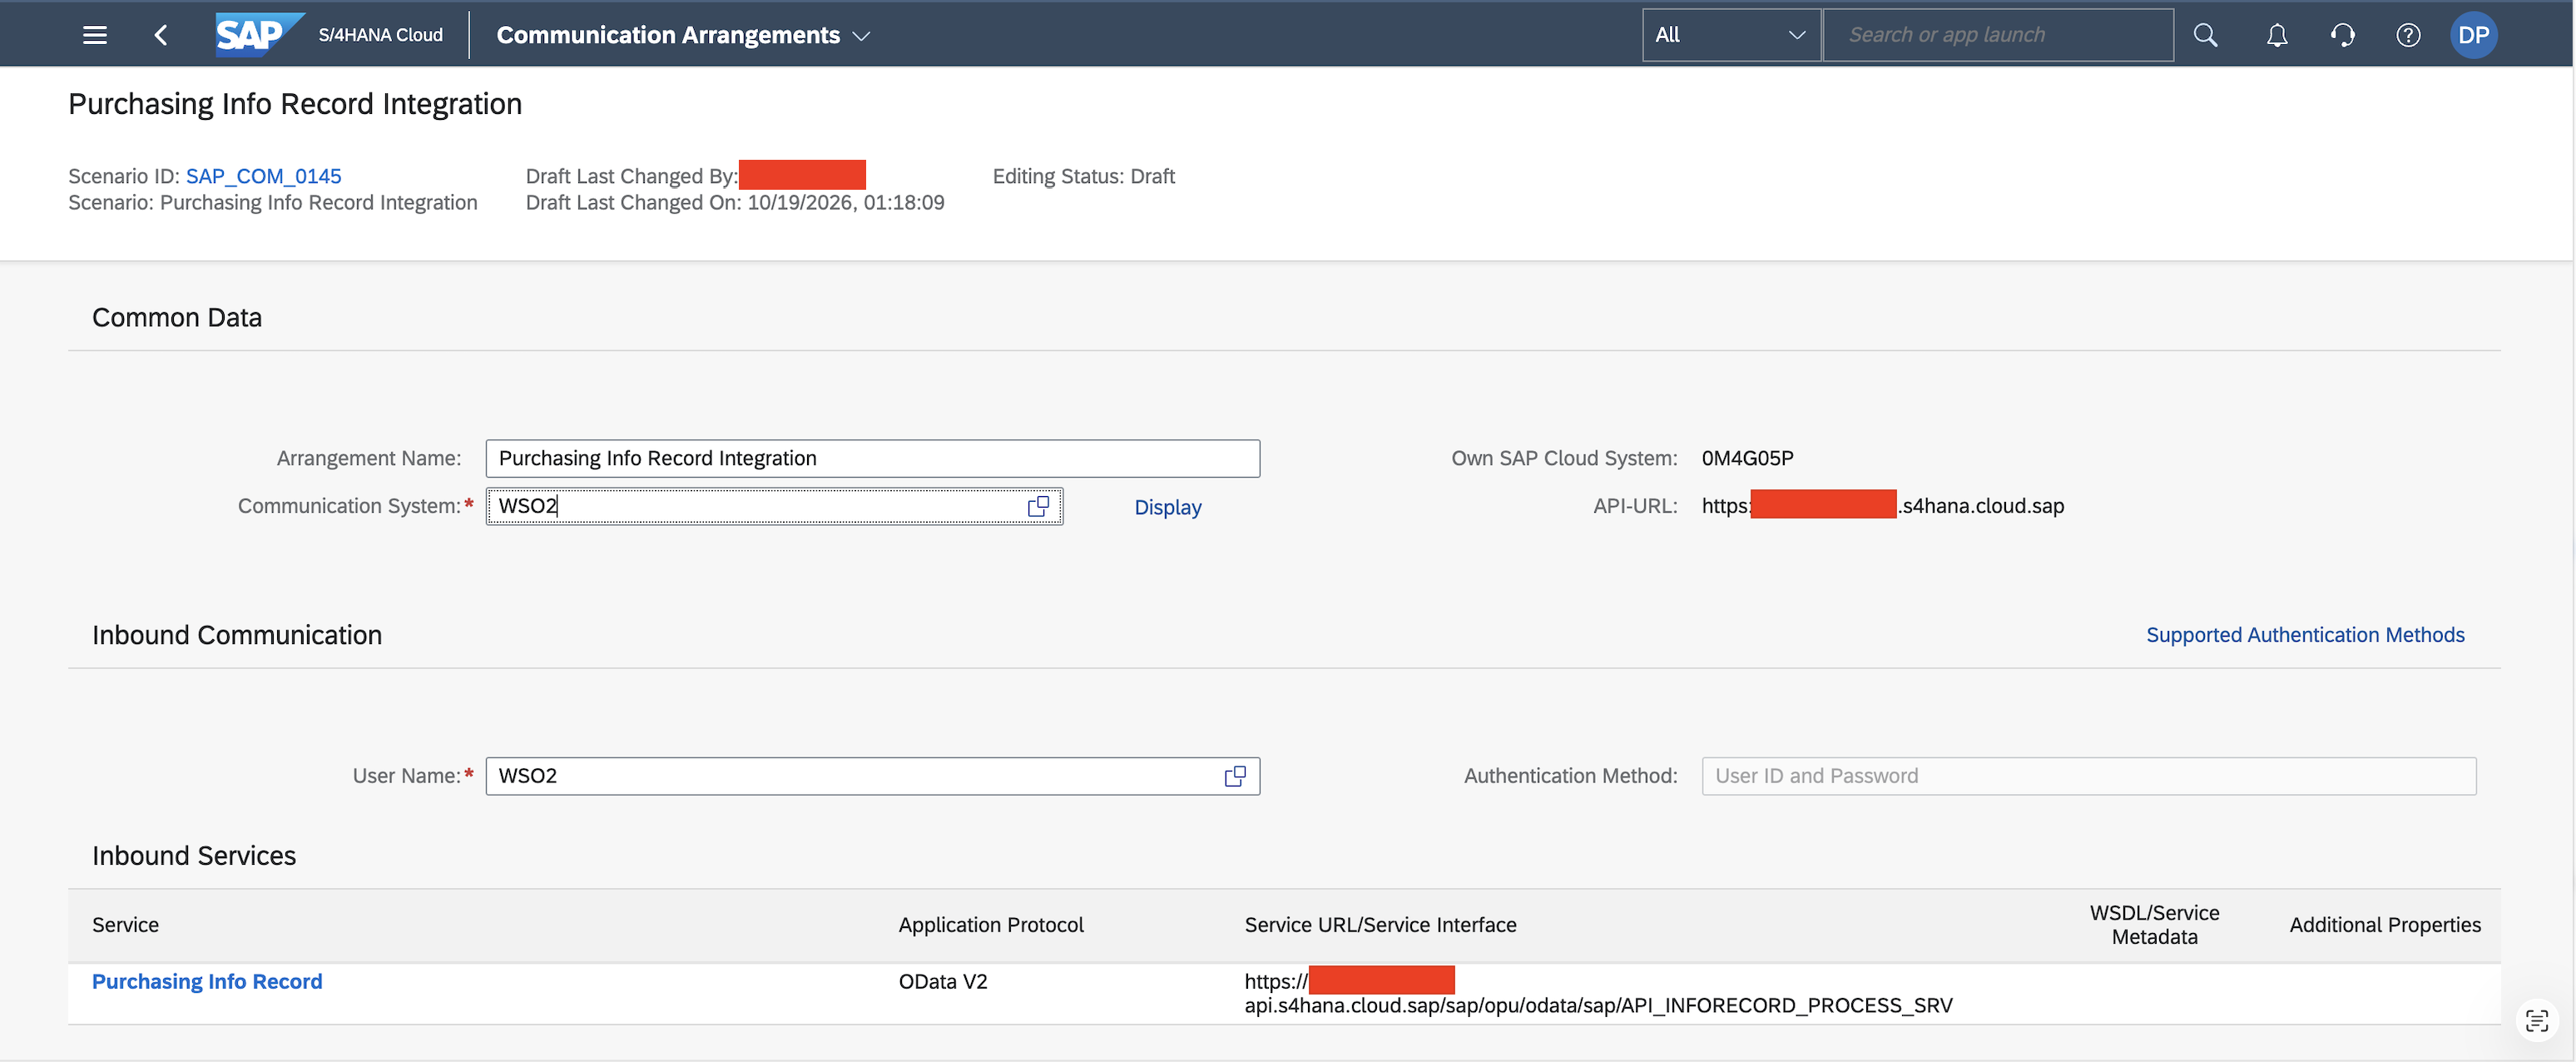2576x1062 pixels.
Task: Click the WSDL/Service Metadata column header
Action: coord(2154,925)
